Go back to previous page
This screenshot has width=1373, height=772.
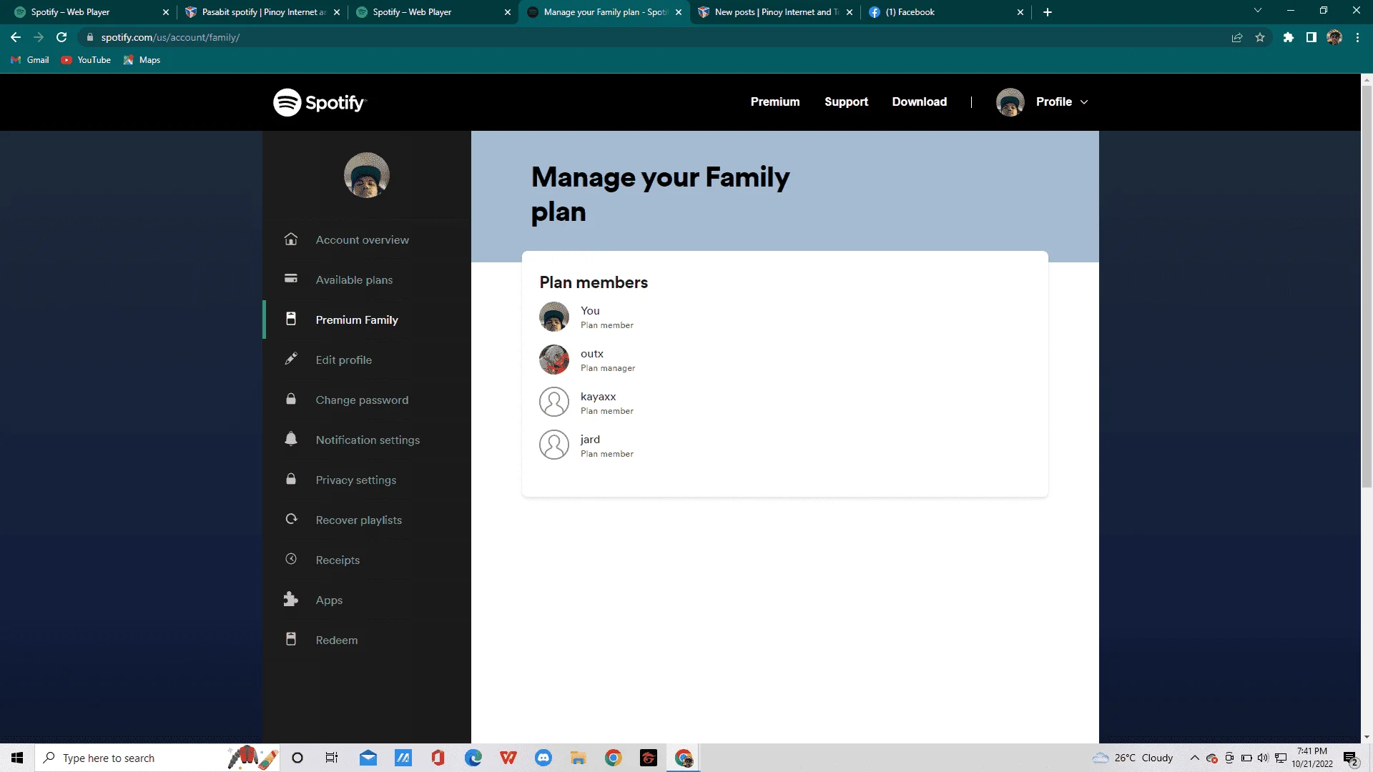point(16,37)
